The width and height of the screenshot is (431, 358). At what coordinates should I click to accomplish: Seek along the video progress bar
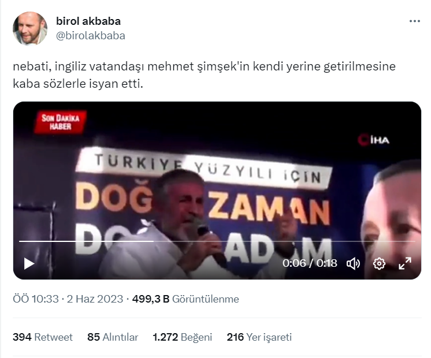(217, 241)
